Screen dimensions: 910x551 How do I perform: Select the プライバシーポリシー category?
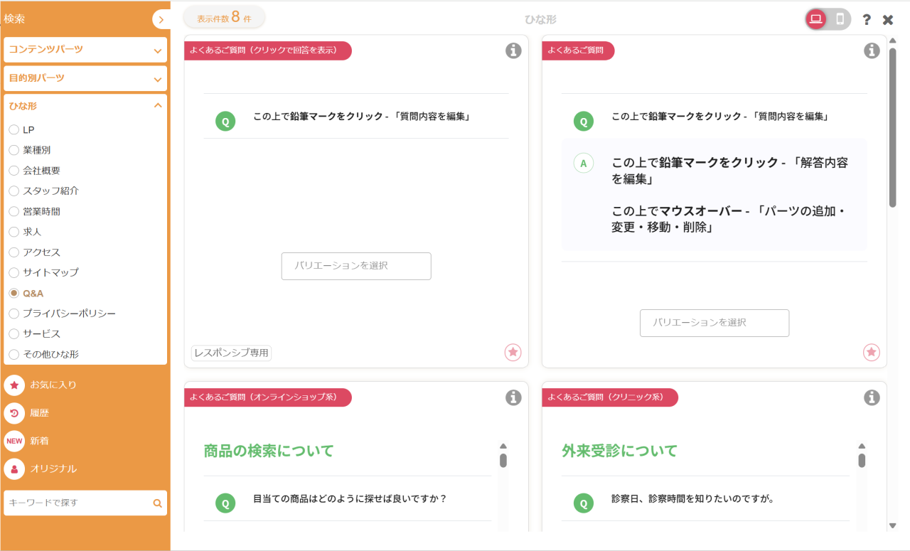13,313
